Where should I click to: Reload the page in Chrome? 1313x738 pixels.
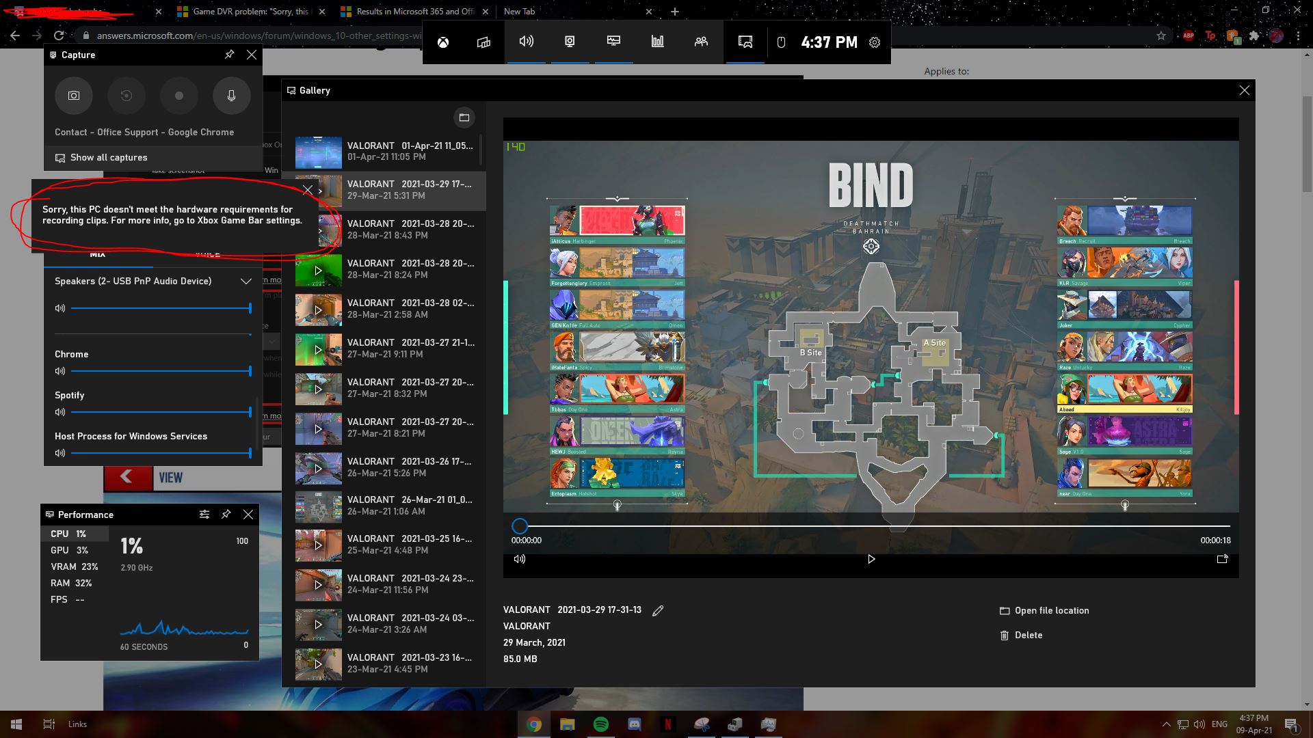coord(59,36)
